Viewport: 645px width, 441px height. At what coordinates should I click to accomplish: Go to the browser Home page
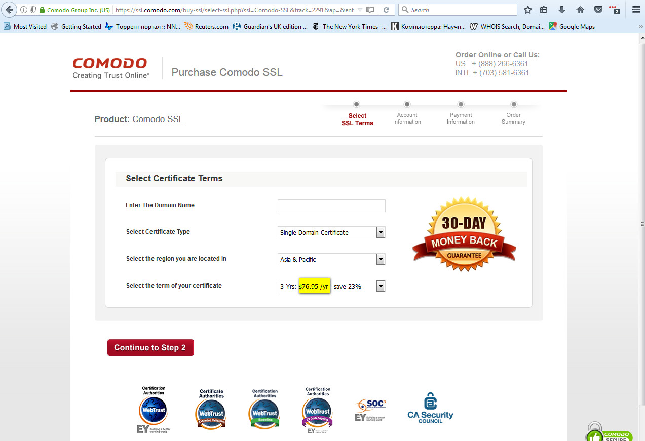click(x=580, y=10)
